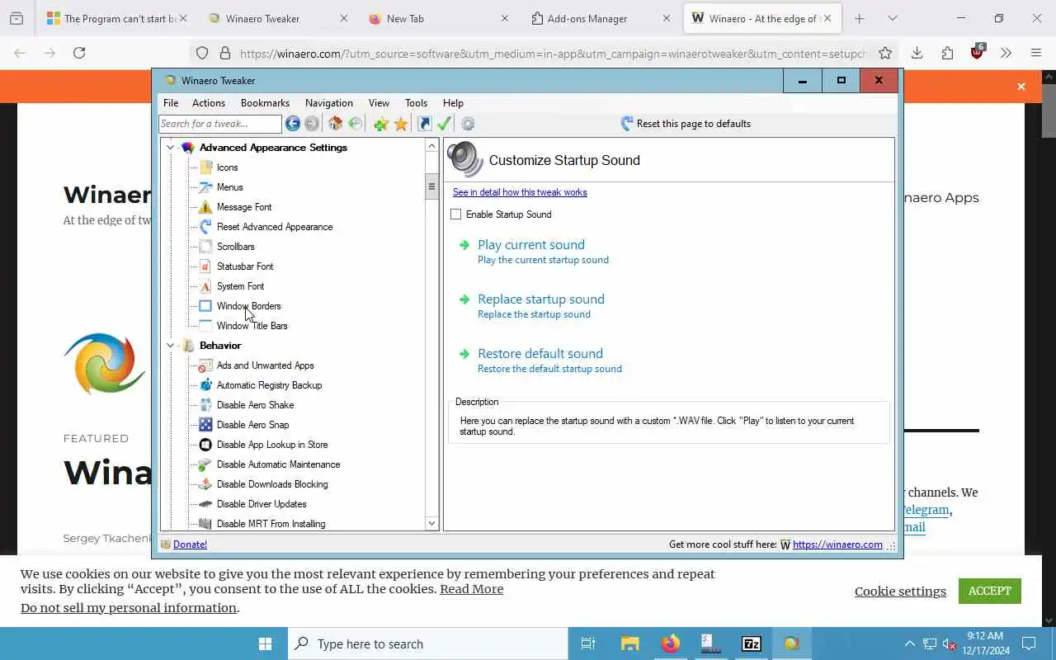Open the Navigation menu
1056x660 pixels.
click(x=329, y=103)
